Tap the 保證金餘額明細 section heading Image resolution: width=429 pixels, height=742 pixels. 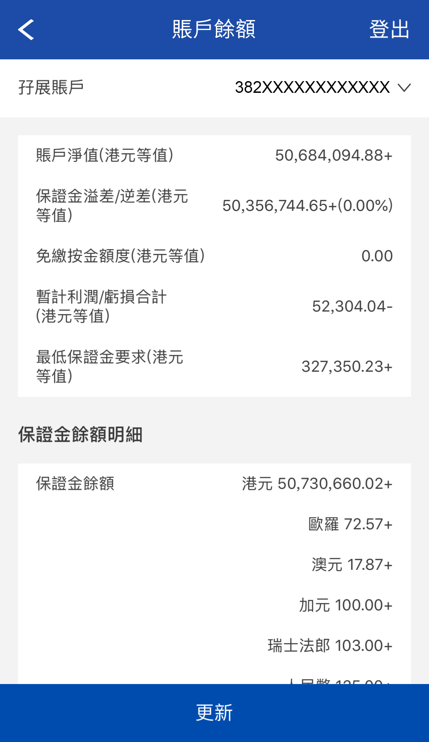(x=80, y=435)
